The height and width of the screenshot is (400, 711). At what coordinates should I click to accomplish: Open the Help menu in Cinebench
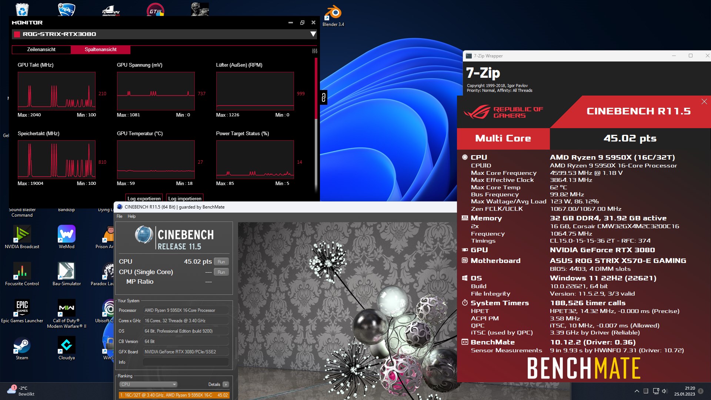pyautogui.click(x=131, y=216)
